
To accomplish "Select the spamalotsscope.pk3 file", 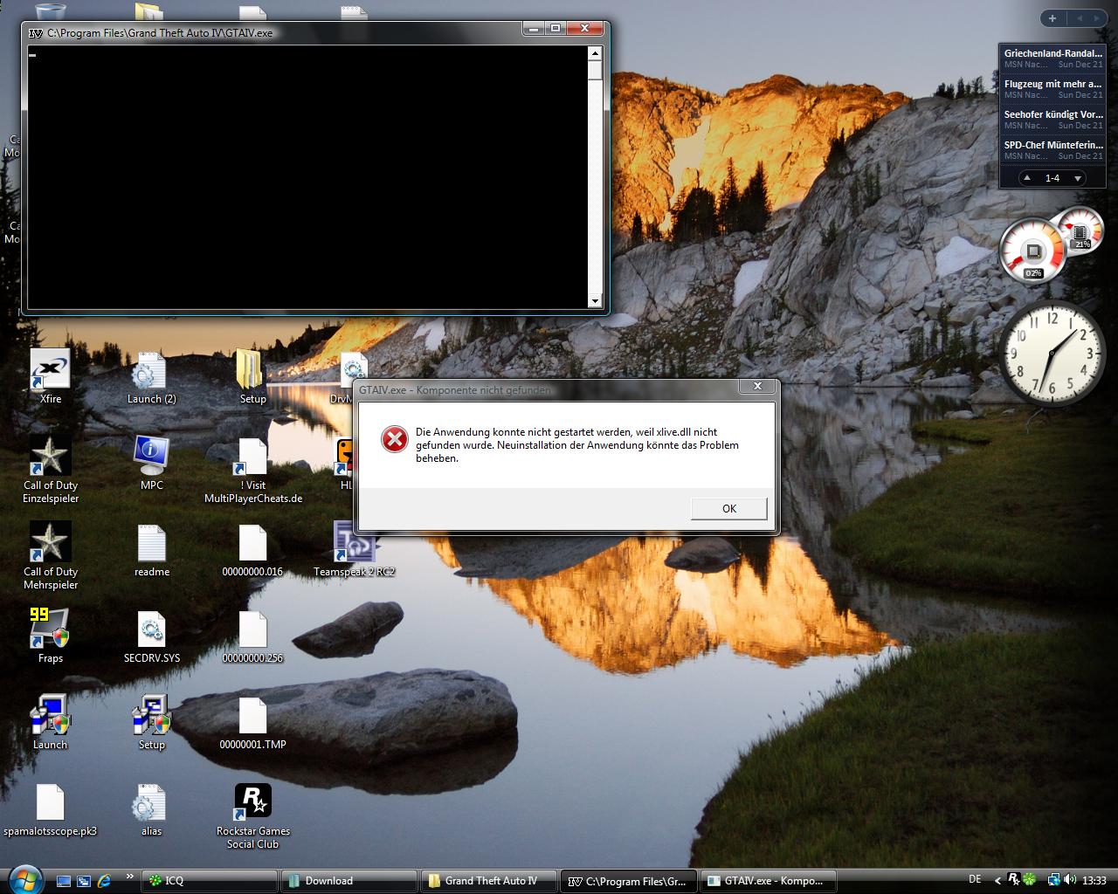I will point(50,803).
